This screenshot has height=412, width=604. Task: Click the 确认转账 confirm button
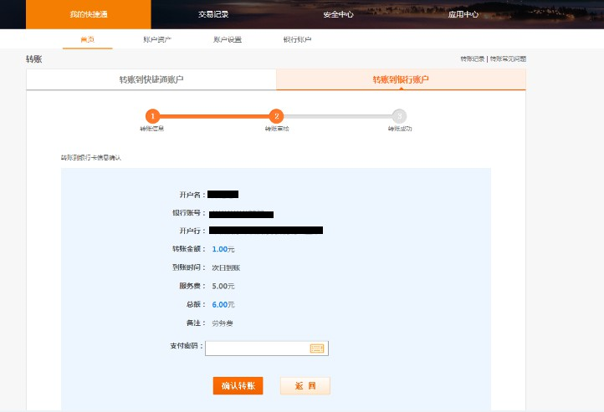click(x=238, y=385)
